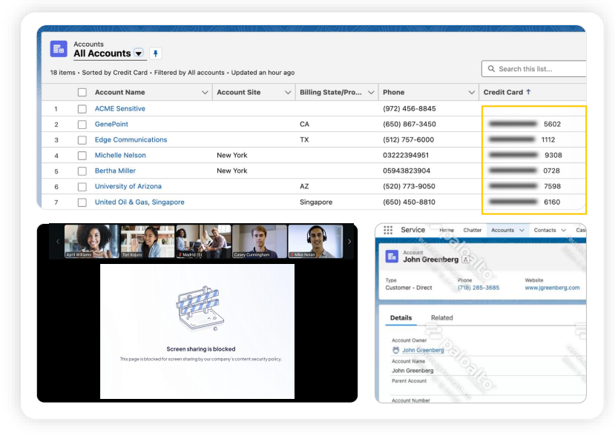Click John Greenberg's account record icon
Image resolution: width=615 pixels, height=436 pixels.
click(391, 257)
